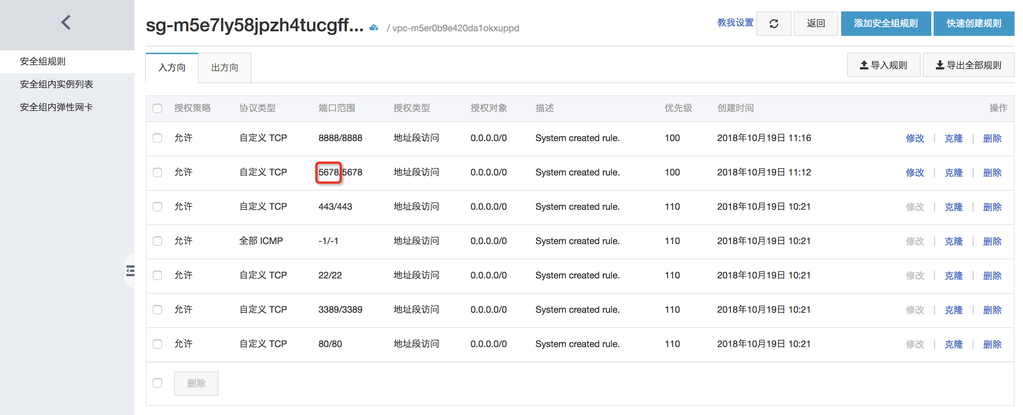Click 快速创建规则 button

pyautogui.click(x=974, y=24)
